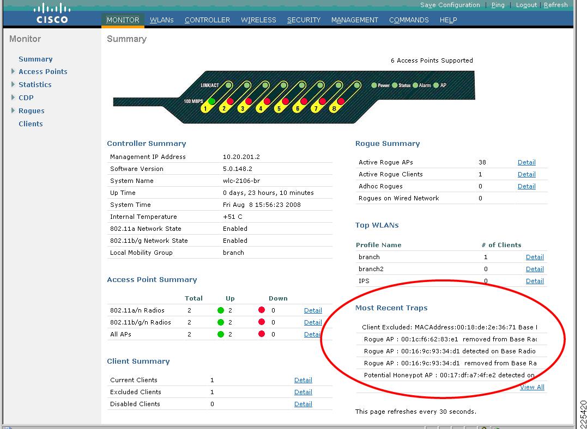587x429 pixels.
Task: Click Rogue AP 00:1c:f6:62:83:e1 removed trap
Action: pos(450,339)
